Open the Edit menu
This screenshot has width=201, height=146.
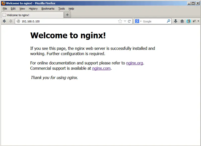[x=13, y=9]
